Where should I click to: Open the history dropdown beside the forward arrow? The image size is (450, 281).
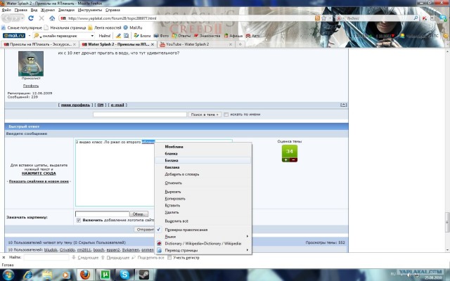coord(22,18)
